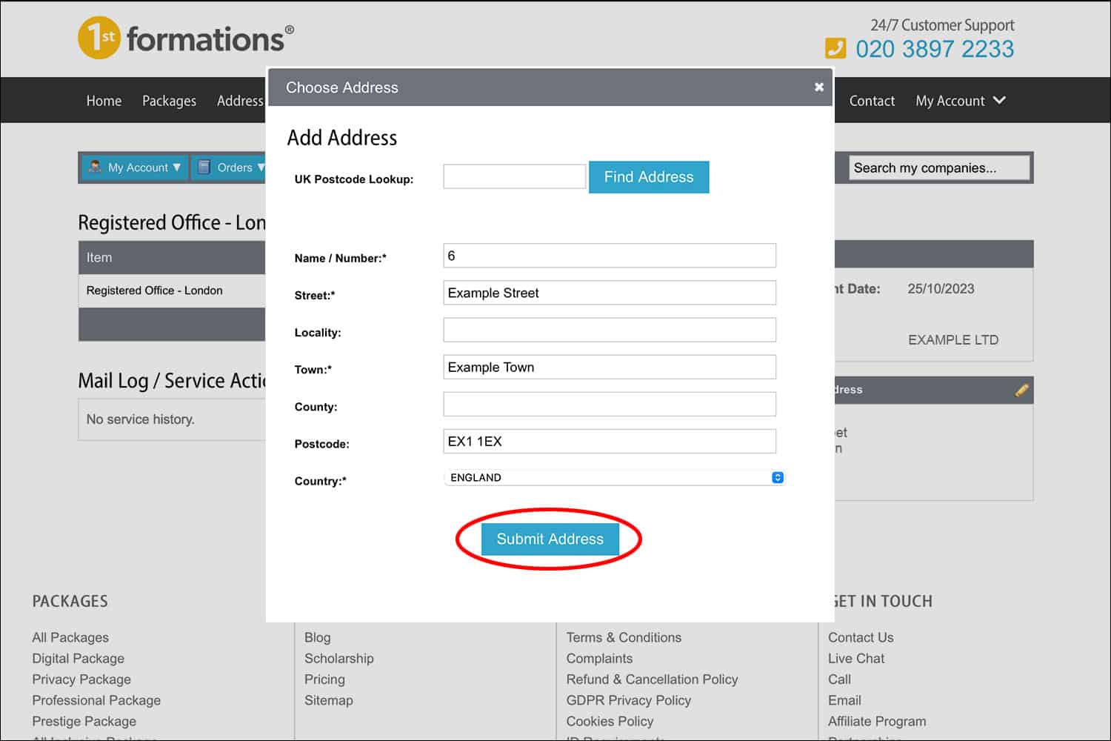
Task: Expand the My Account toolbar dropdown
Action: (176, 167)
